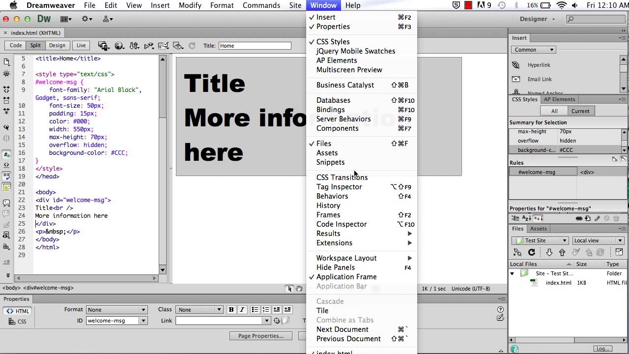Expand the Workspace Layout submenu
The width and height of the screenshot is (629, 354).
point(361,258)
